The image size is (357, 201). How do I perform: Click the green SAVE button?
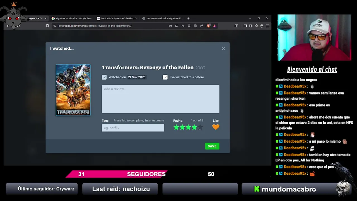212,146
